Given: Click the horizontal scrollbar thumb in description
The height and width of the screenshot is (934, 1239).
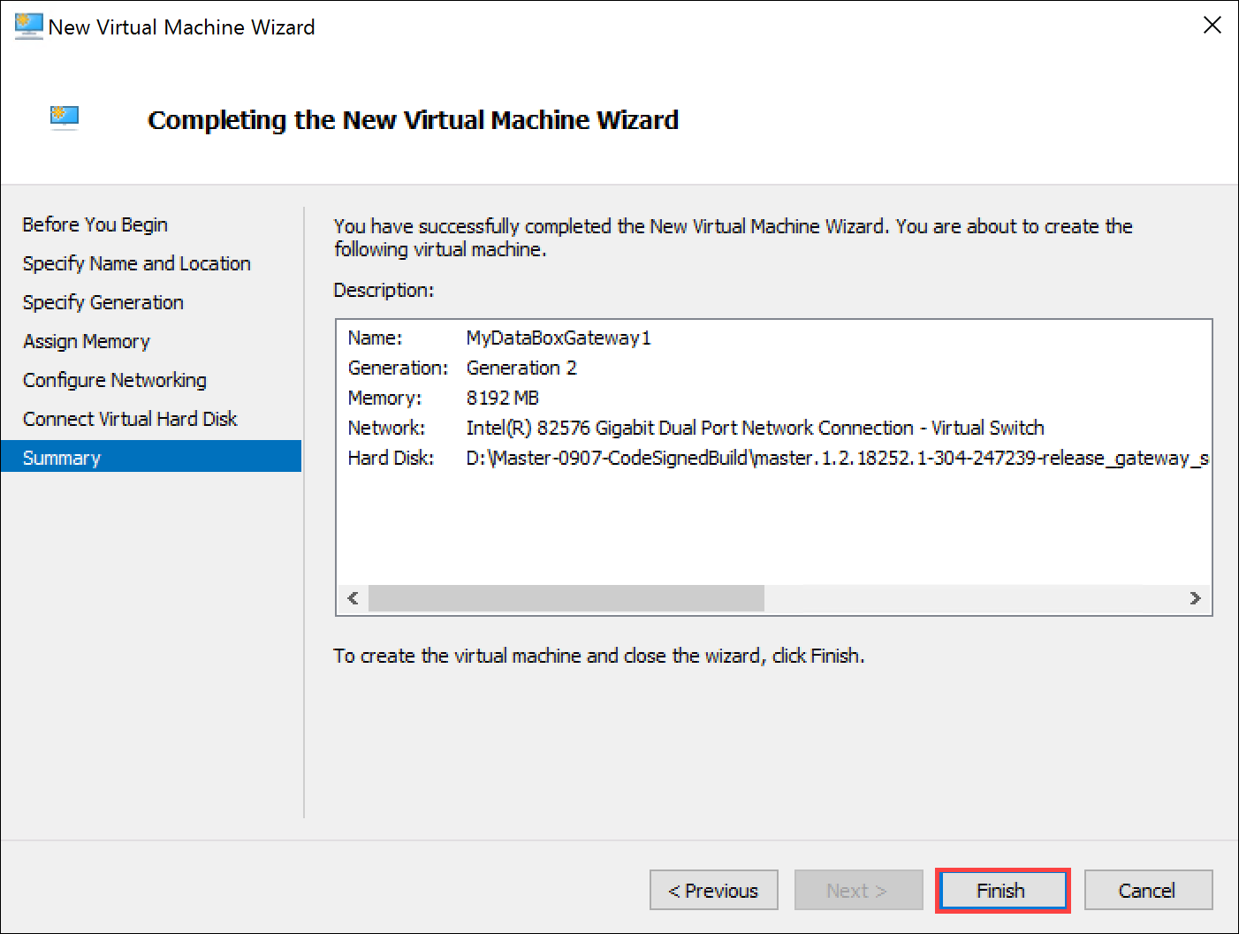Looking at the screenshot, I should coord(566,598).
